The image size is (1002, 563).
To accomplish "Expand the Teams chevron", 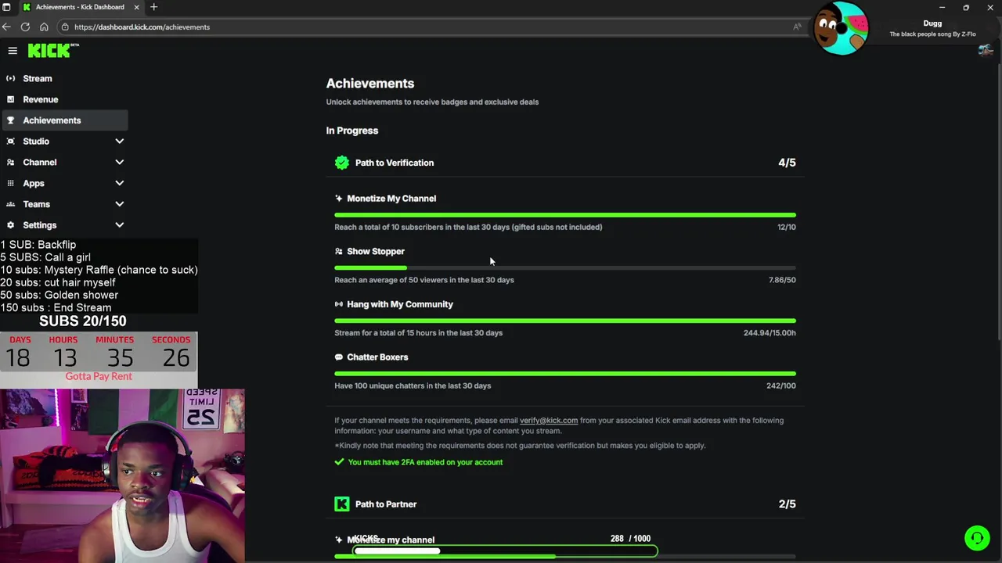I will [x=120, y=204].
